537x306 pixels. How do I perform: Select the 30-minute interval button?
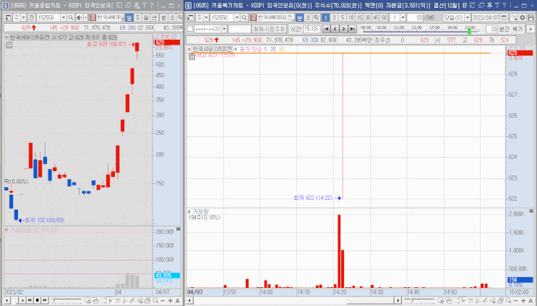point(367,17)
